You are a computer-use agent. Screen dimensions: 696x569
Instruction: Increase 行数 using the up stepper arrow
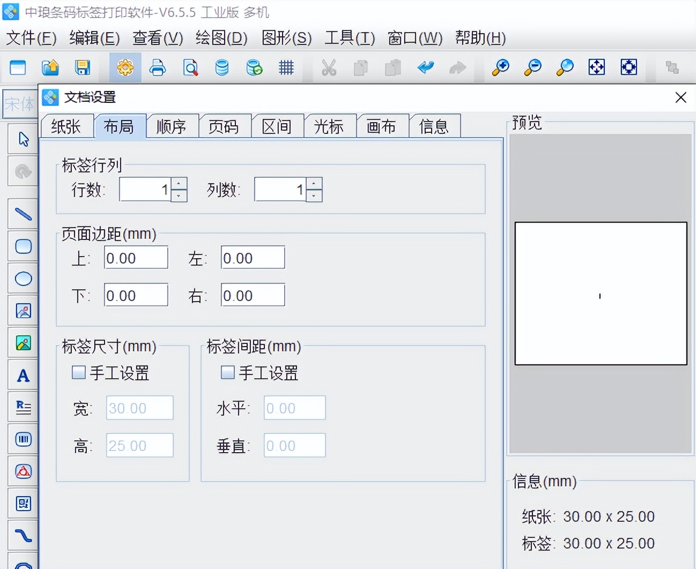pyautogui.click(x=180, y=183)
